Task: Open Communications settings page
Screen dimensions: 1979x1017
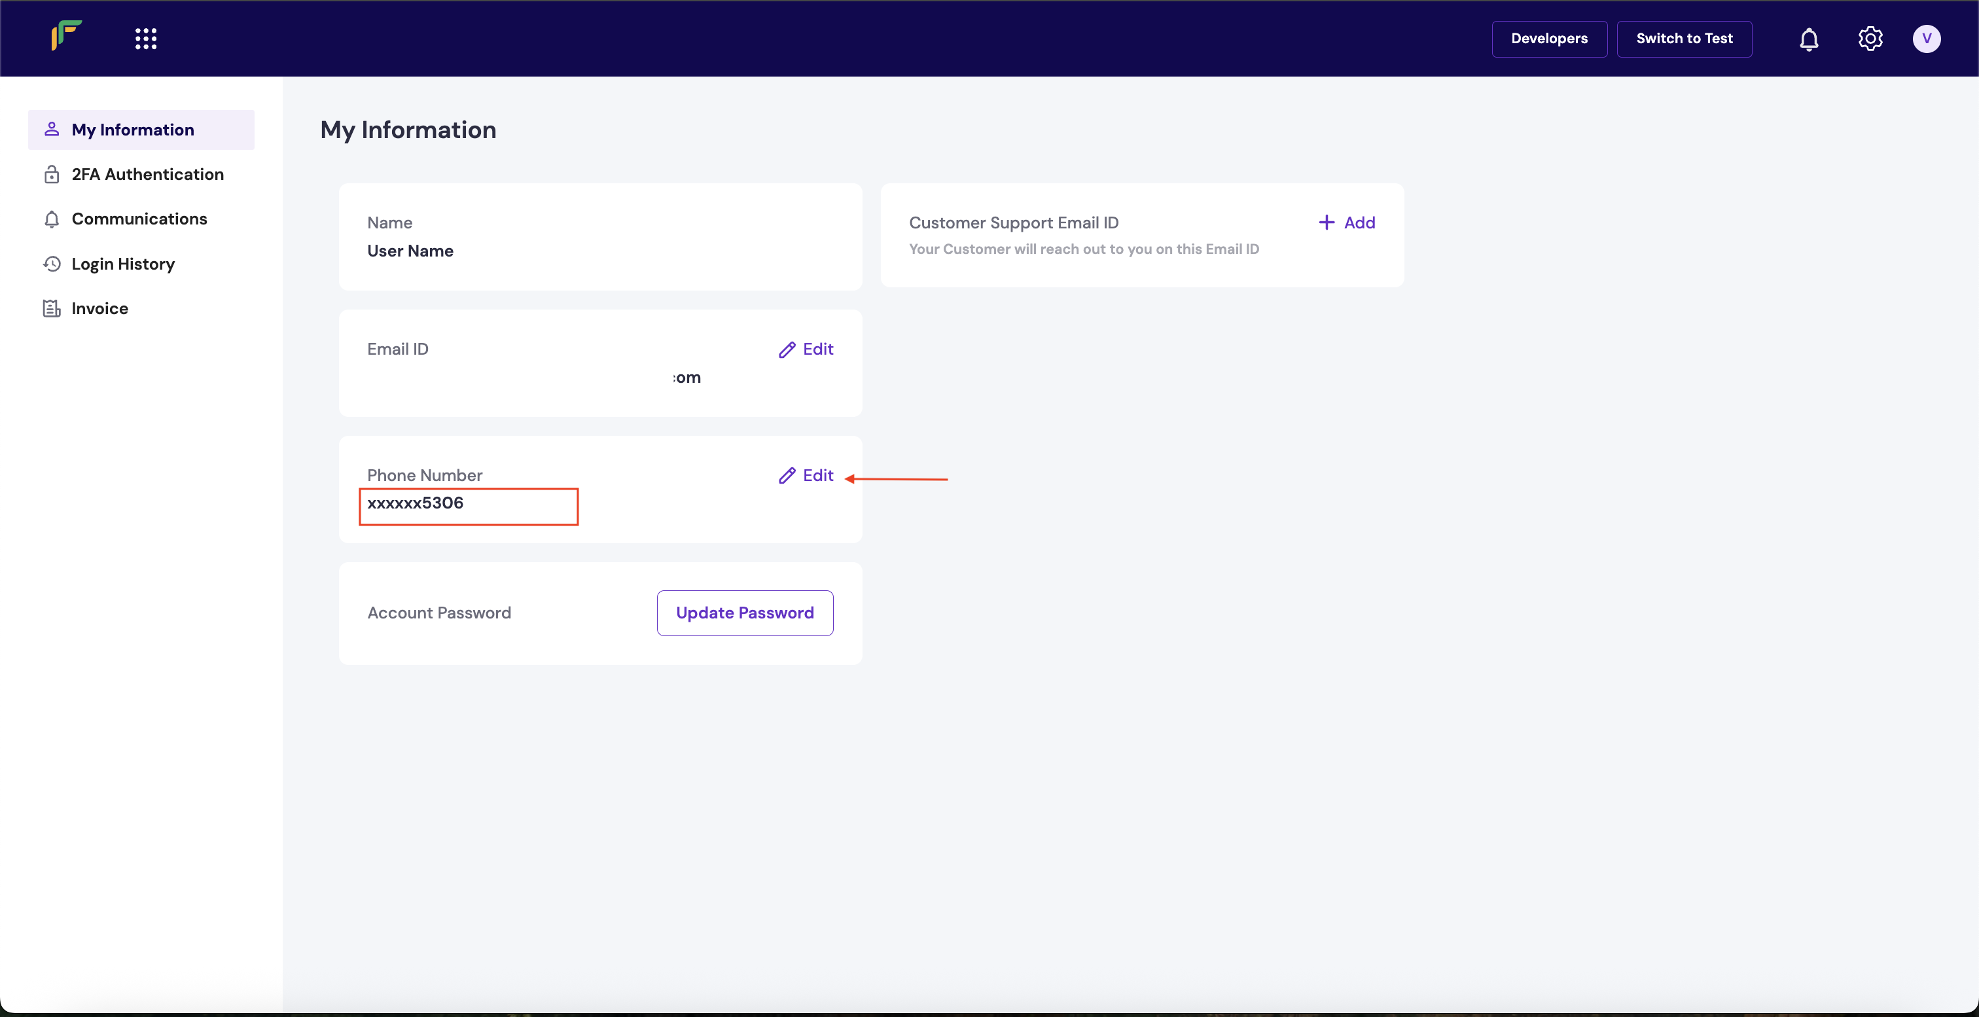Action: point(139,219)
